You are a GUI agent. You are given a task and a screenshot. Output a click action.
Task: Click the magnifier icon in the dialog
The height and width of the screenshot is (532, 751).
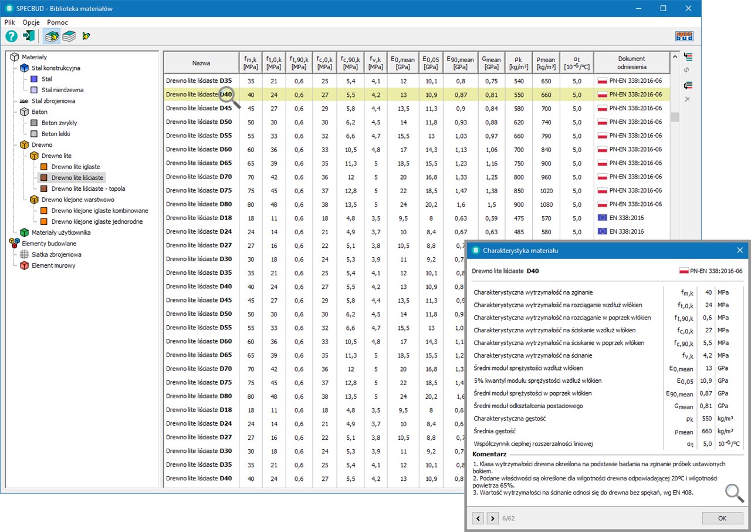(734, 493)
